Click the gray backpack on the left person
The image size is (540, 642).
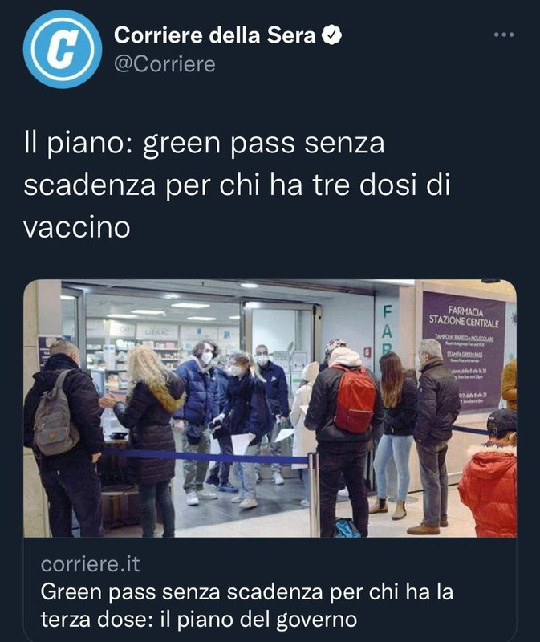[55, 416]
